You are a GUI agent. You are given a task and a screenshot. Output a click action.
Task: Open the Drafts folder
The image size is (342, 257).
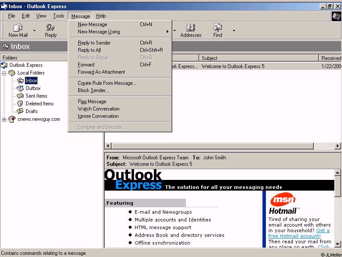(31, 111)
